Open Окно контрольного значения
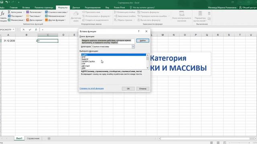This screenshot has width=257, height=144. click(x=182, y=16)
